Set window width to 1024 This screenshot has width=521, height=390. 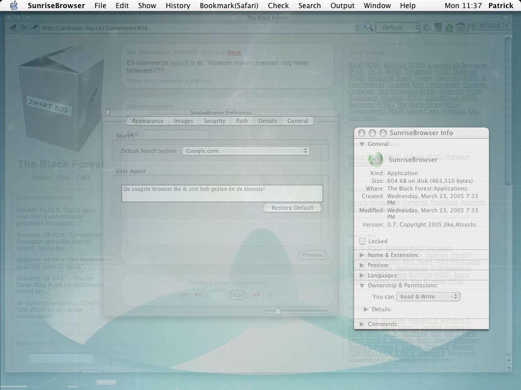pyautogui.click(x=494, y=25)
